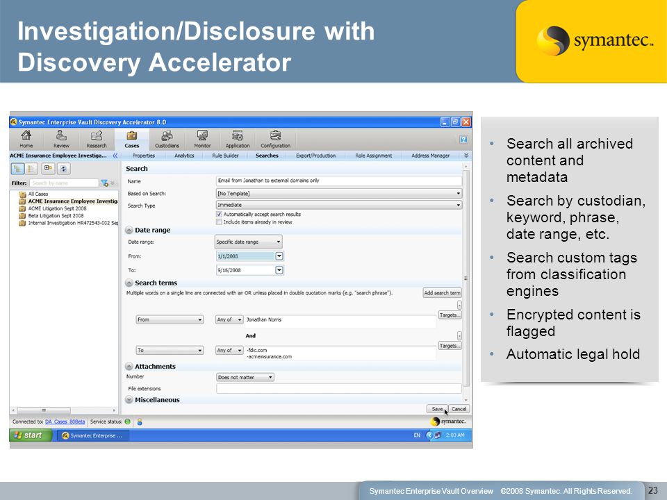The image size is (667, 500).
Task: Click the Save button
Action: (x=437, y=409)
